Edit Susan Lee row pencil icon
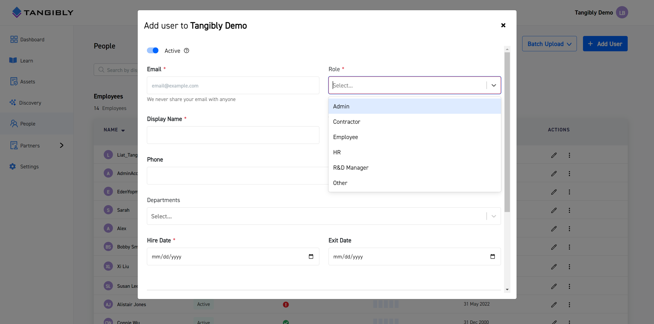Image resolution: width=654 pixels, height=324 pixels. (554, 286)
